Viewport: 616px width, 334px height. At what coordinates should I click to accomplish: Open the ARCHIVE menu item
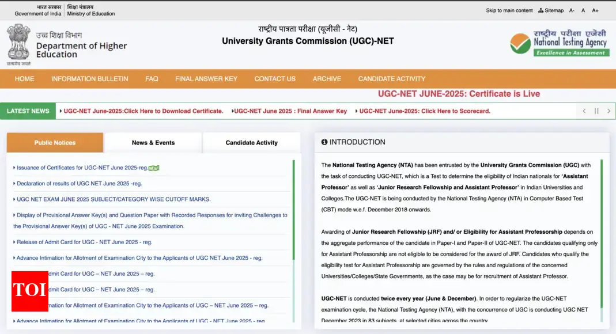tap(327, 79)
